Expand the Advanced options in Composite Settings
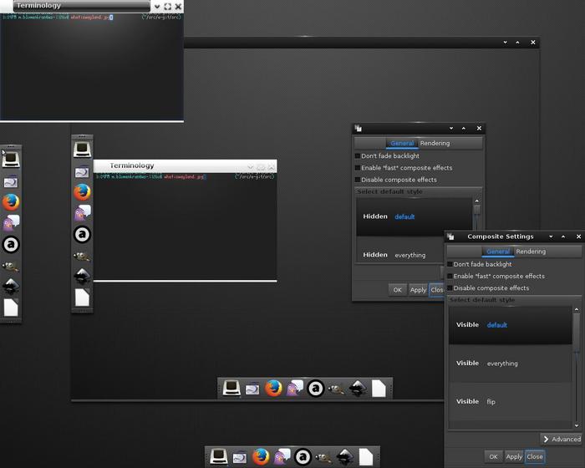 pyautogui.click(x=561, y=439)
